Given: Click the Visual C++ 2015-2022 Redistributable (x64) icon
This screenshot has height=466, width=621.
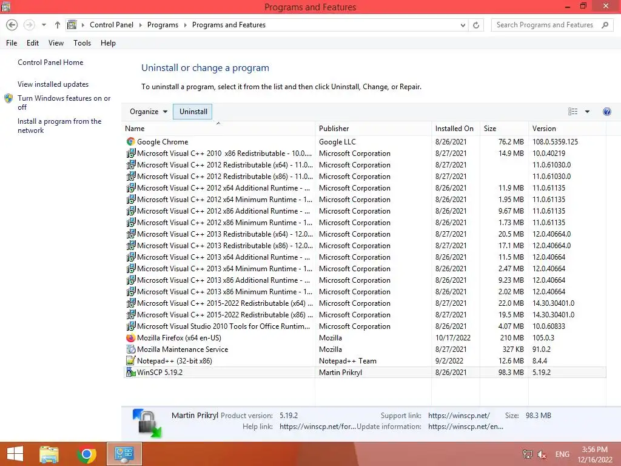Looking at the screenshot, I should (x=131, y=303).
